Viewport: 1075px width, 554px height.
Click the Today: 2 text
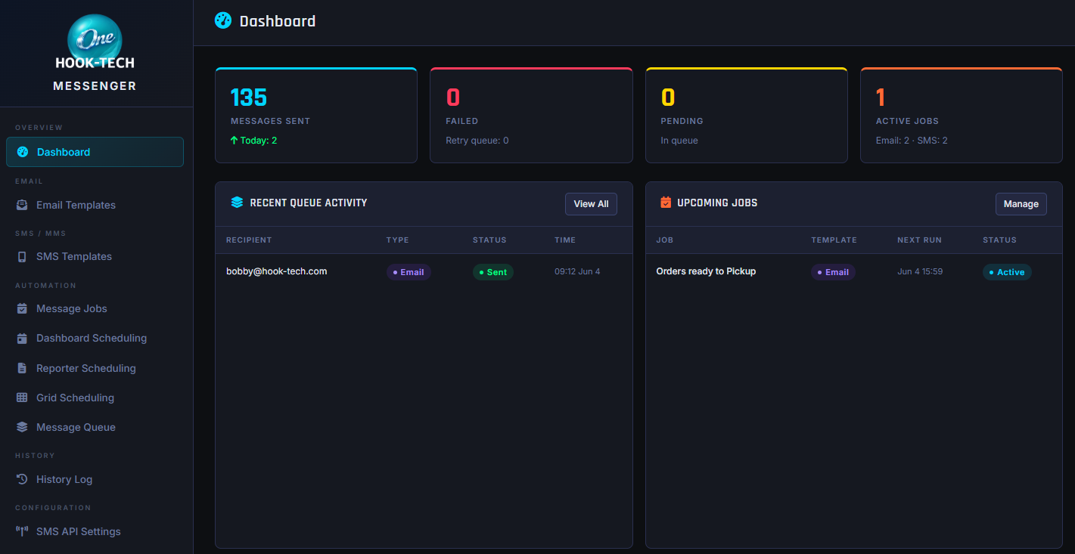[259, 141]
